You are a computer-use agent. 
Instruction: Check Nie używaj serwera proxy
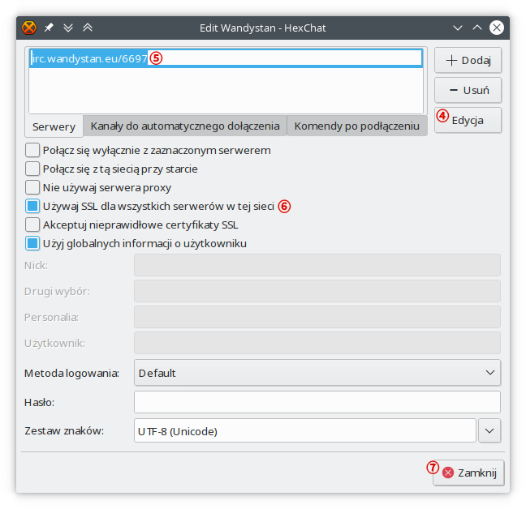32,187
